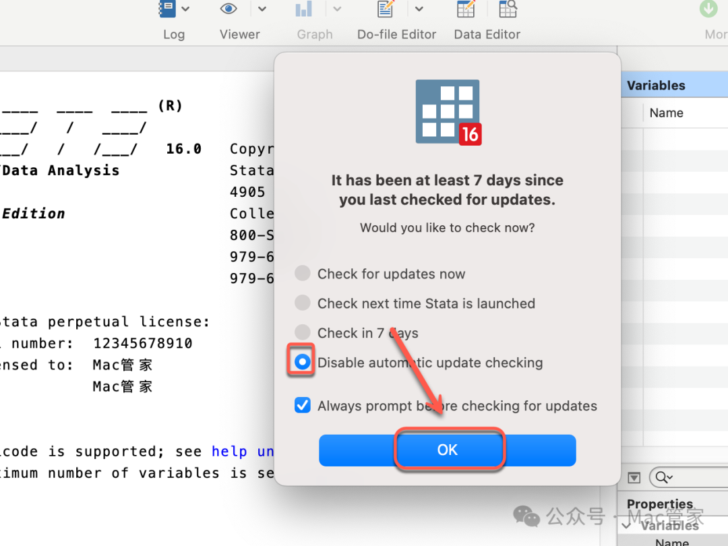Open the Do-file Editor icon
Screen dimensions: 728x546
point(386,9)
